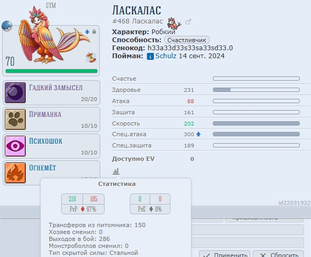Image resolution: width=311 pixels, height=257 pixels.
Task: Select the Гадкий замысел move name
Action: (56, 88)
